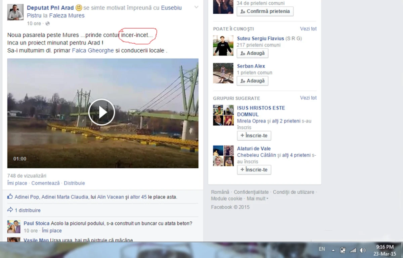The image size is (403, 258).
Task: Expand the Mai mult footer dropdown
Action: click(x=258, y=199)
